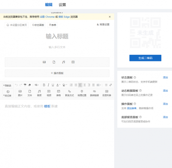Viewport: 172px width, 168px height.
Task: Open help tooltip next to 底部留言面板
Action: tap(140, 117)
